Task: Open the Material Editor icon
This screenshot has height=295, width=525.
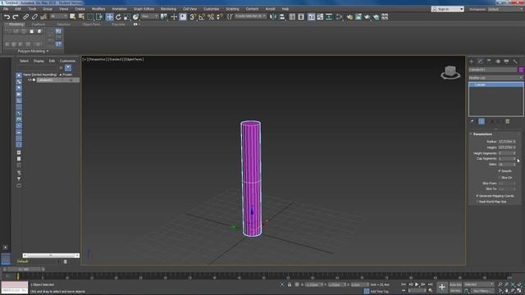Action: [340, 16]
